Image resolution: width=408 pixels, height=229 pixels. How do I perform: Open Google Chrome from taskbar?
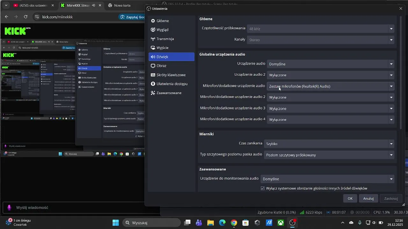[234, 223]
